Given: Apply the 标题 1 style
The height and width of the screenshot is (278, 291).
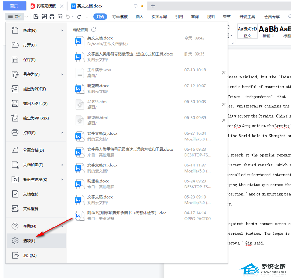Looking at the screenshot, I should pyautogui.click(x=268, y=31).
